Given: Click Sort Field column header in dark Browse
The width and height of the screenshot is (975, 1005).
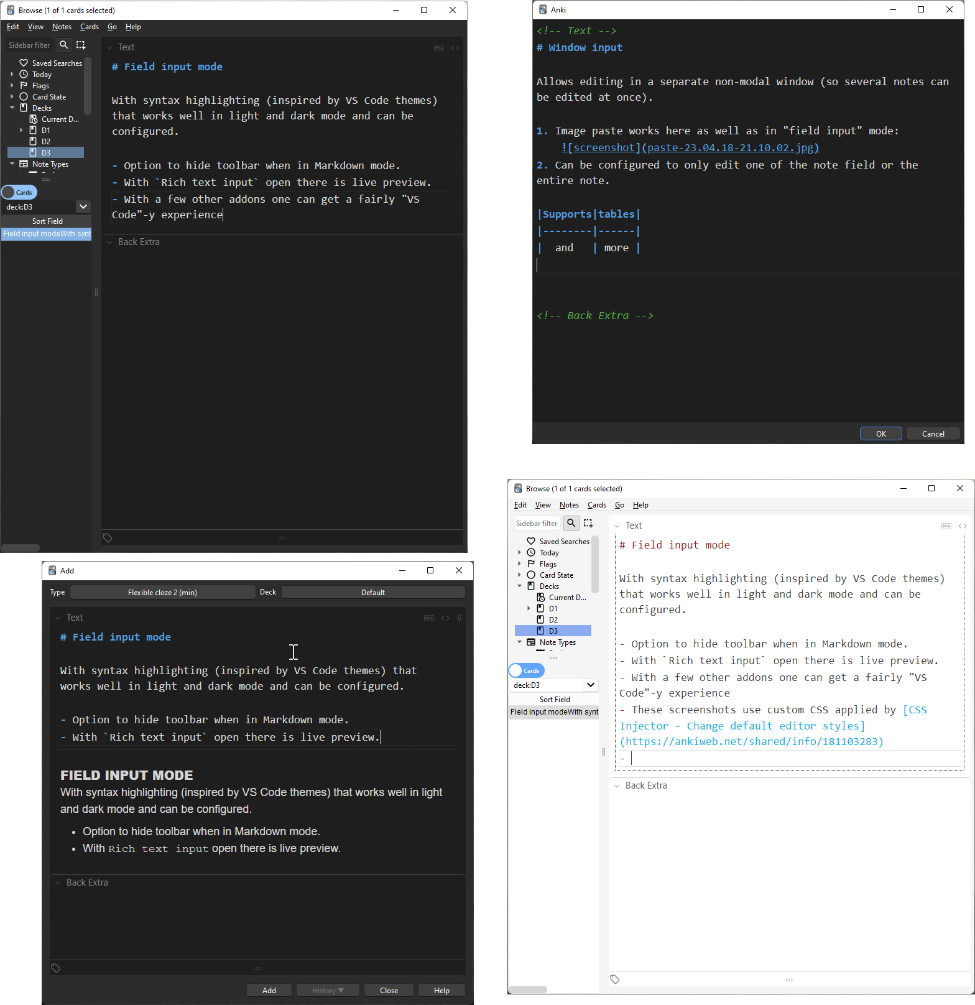Looking at the screenshot, I should coord(47,221).
